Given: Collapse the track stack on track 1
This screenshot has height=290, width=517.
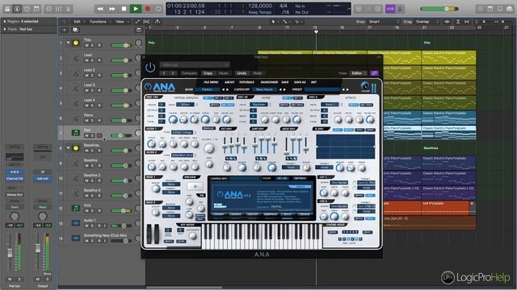Looking at the screenshot, I should [x=68, y=43].
